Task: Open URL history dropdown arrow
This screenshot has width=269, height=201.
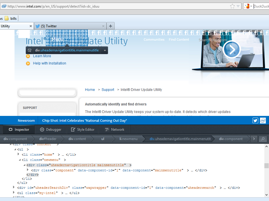Action: [238, 6]
